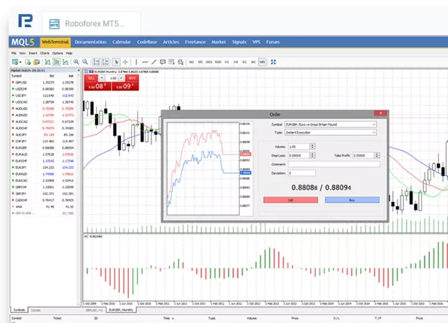This screenshot has height=323, width=448.
Task: Select the M5 timeframe
Action: (200, 62)
